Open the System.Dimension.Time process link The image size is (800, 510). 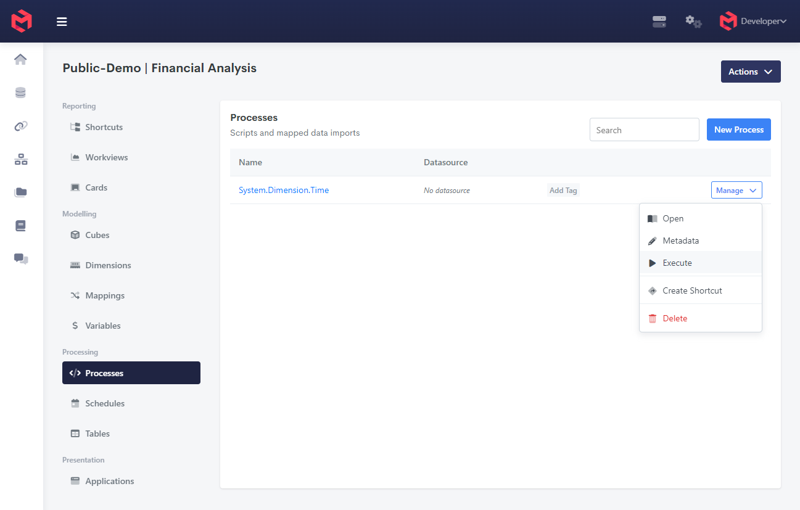pyautogui.click(x=284, y=191)
